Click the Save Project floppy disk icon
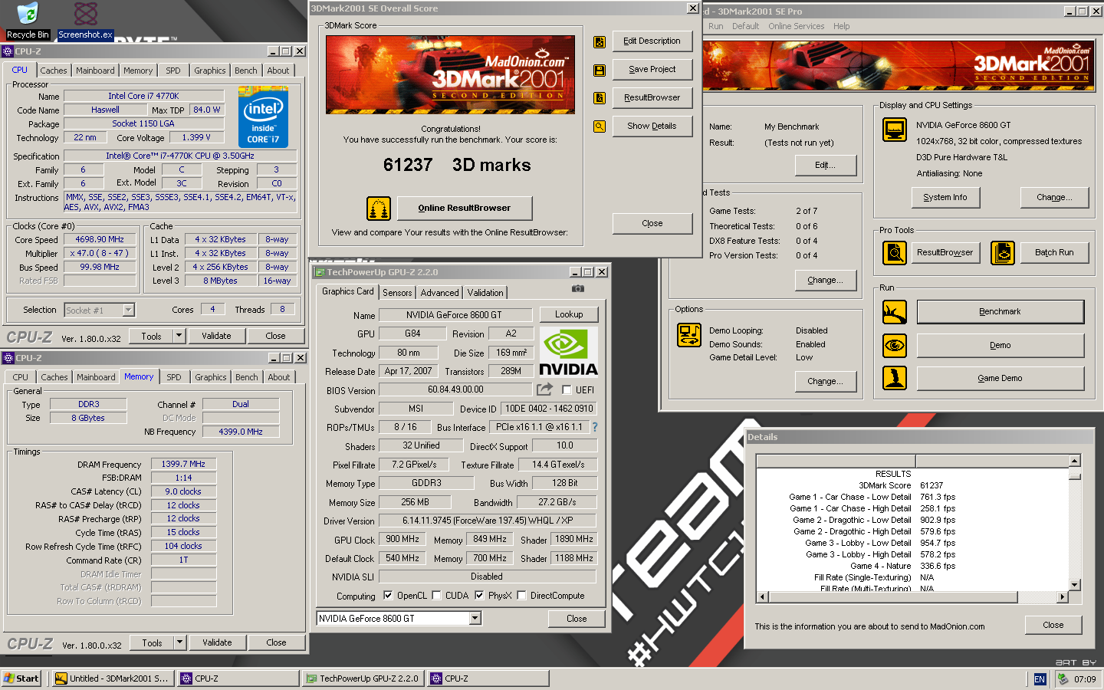Viewport: 1104px width, 690px height. coord(600,70)
